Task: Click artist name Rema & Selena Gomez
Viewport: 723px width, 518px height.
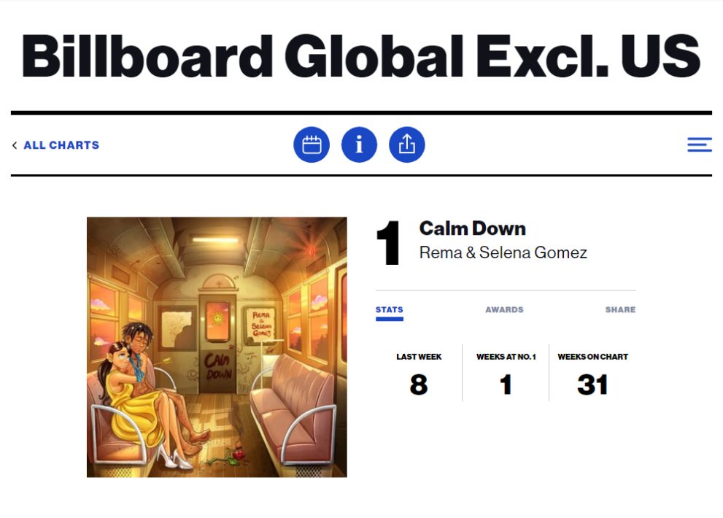Action: [x=503, y=253]
